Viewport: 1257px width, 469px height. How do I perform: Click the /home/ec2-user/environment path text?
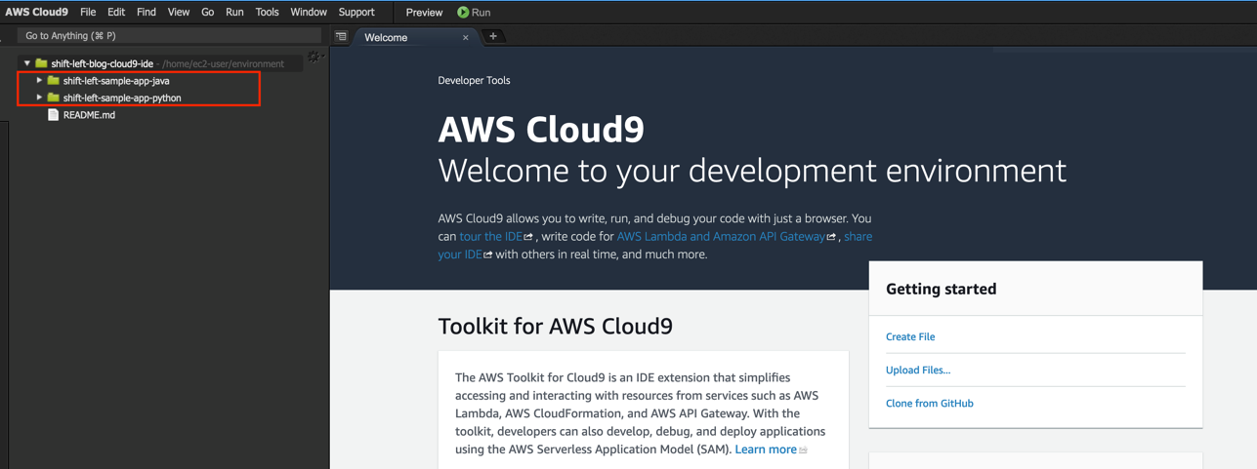click(223, 63)
